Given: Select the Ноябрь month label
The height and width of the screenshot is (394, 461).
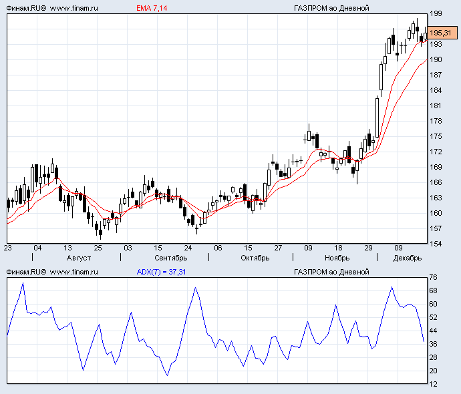Looking at the screenshot, I should click(x=337, y=258).
